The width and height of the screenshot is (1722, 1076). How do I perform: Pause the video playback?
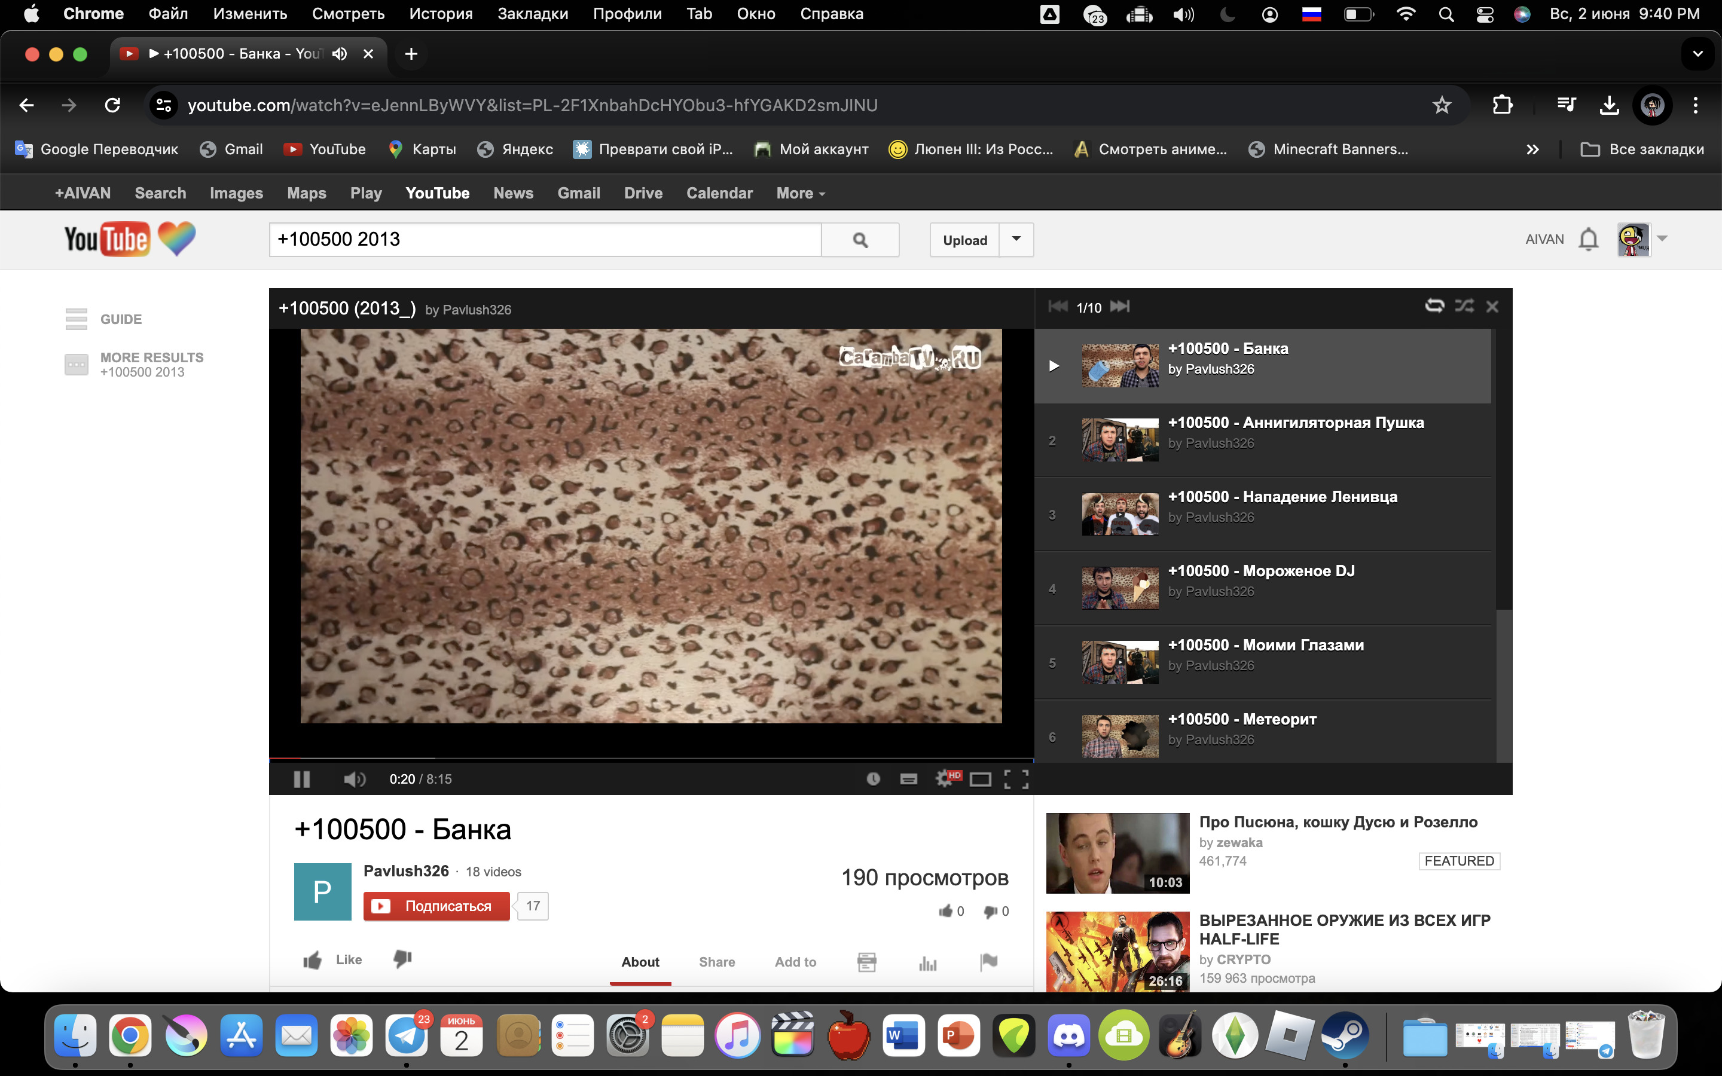pos(302,780)
